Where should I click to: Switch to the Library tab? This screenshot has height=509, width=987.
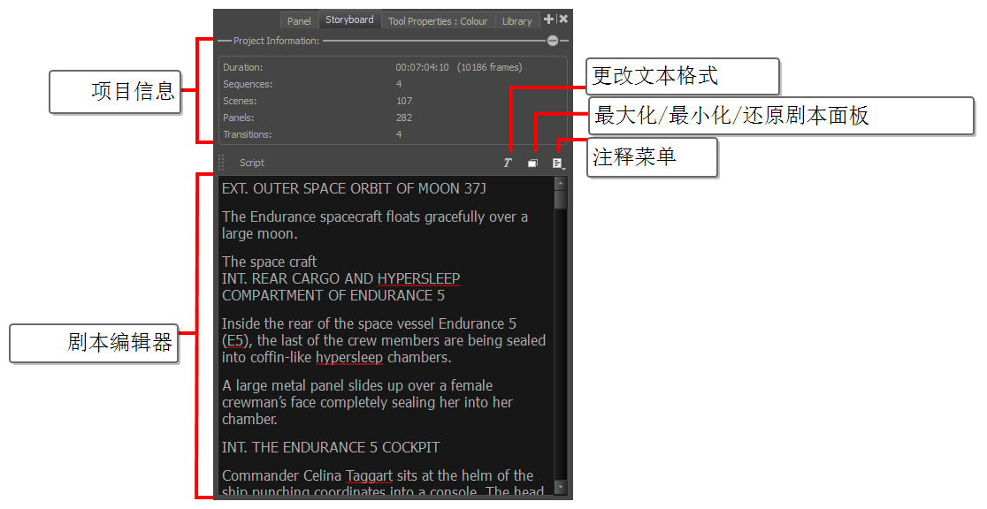point(516,21)
